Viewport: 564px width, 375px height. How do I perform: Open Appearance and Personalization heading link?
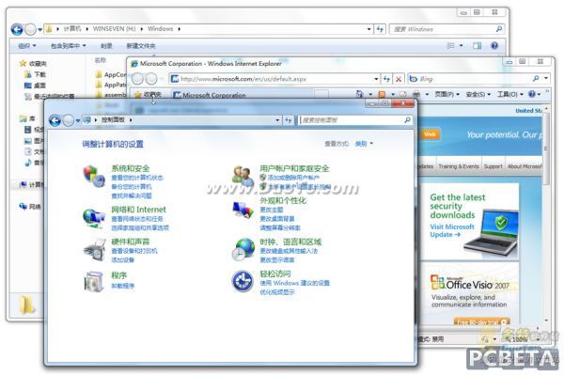point(283,200)
